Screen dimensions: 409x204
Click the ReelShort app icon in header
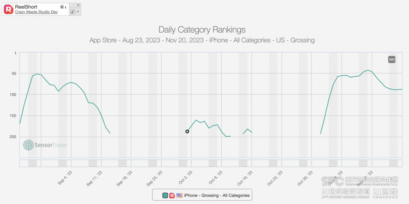click(9, 9)
